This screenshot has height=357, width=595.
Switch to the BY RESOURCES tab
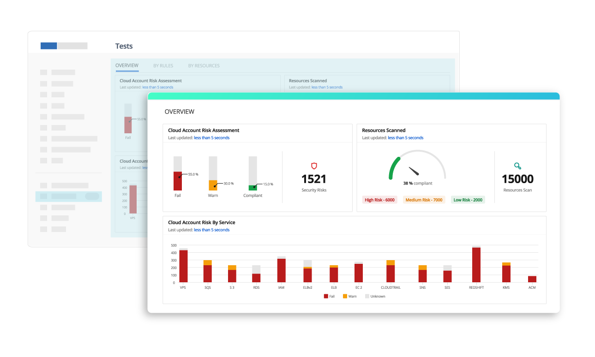(x=204, y=66)
